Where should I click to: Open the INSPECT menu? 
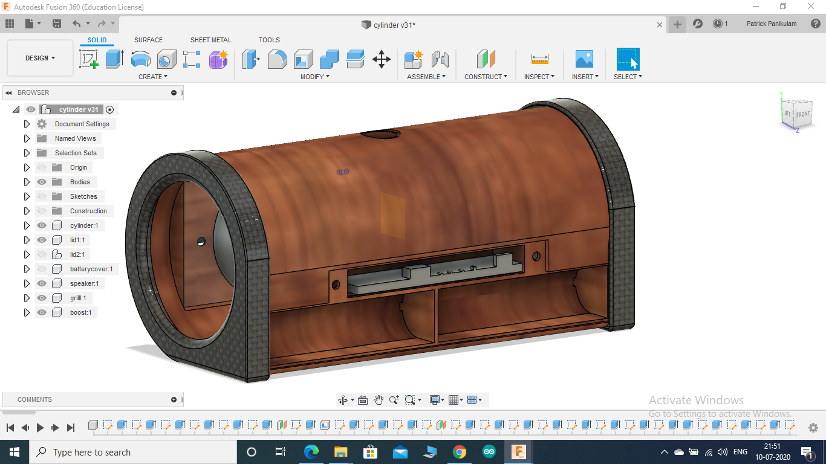click(539, 77)
